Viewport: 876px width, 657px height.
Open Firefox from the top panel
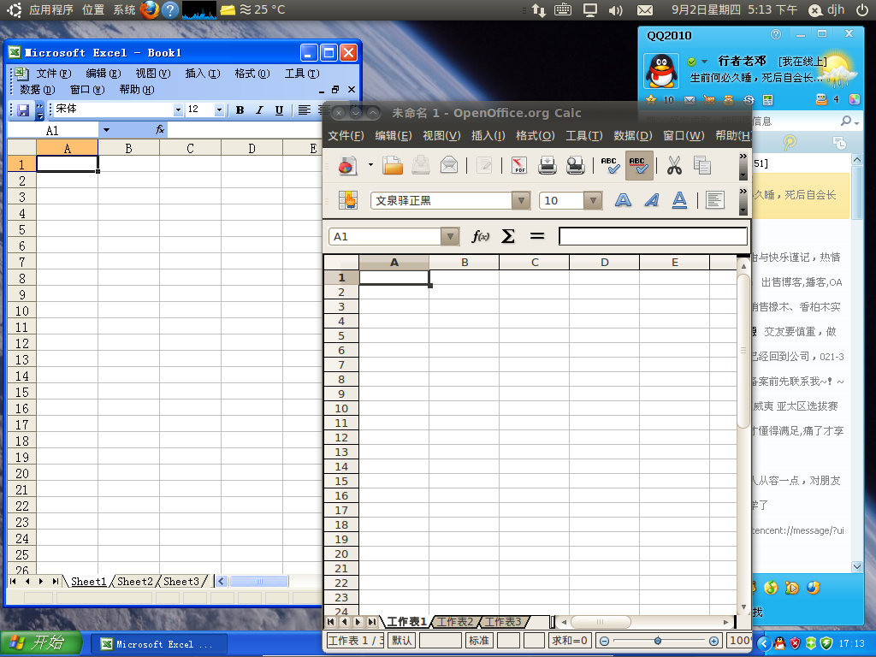coord(150,9)
